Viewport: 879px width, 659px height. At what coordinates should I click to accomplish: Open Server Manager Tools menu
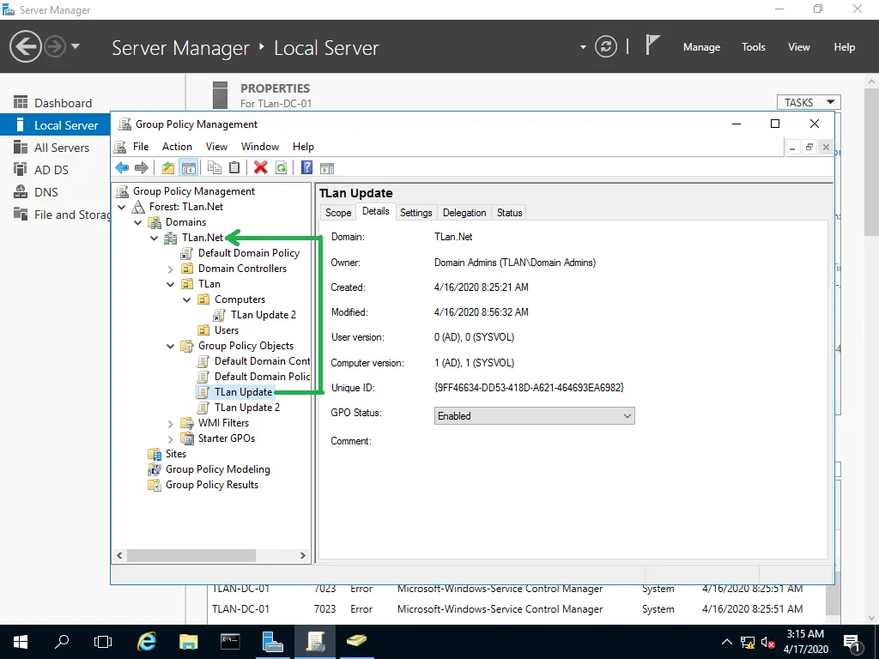coord(753,47)
